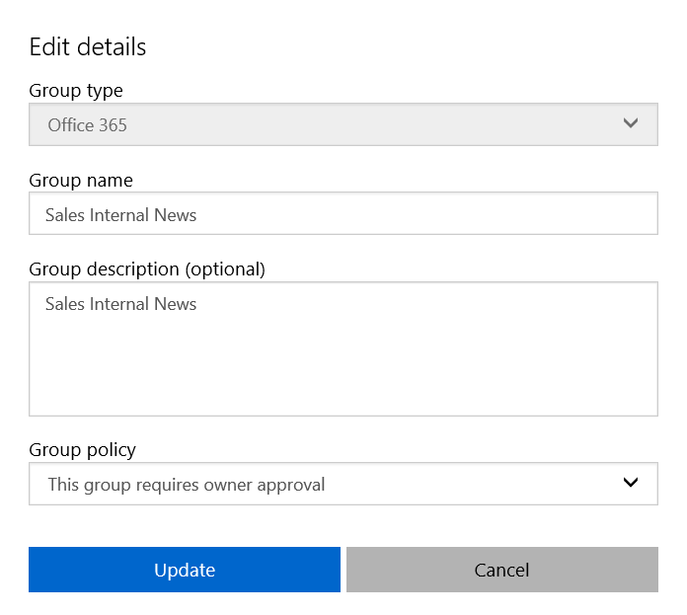Click the 'Group policy' label
This screenshot has width=687, height=615.
pyautogui.click(x=82, y=450)
